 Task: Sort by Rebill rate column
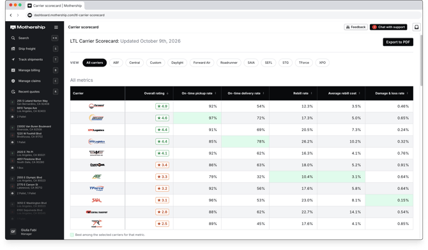tap(302, 93)
